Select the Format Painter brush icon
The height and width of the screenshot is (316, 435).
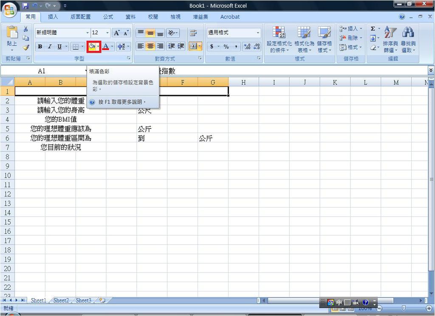coord(26,48)
